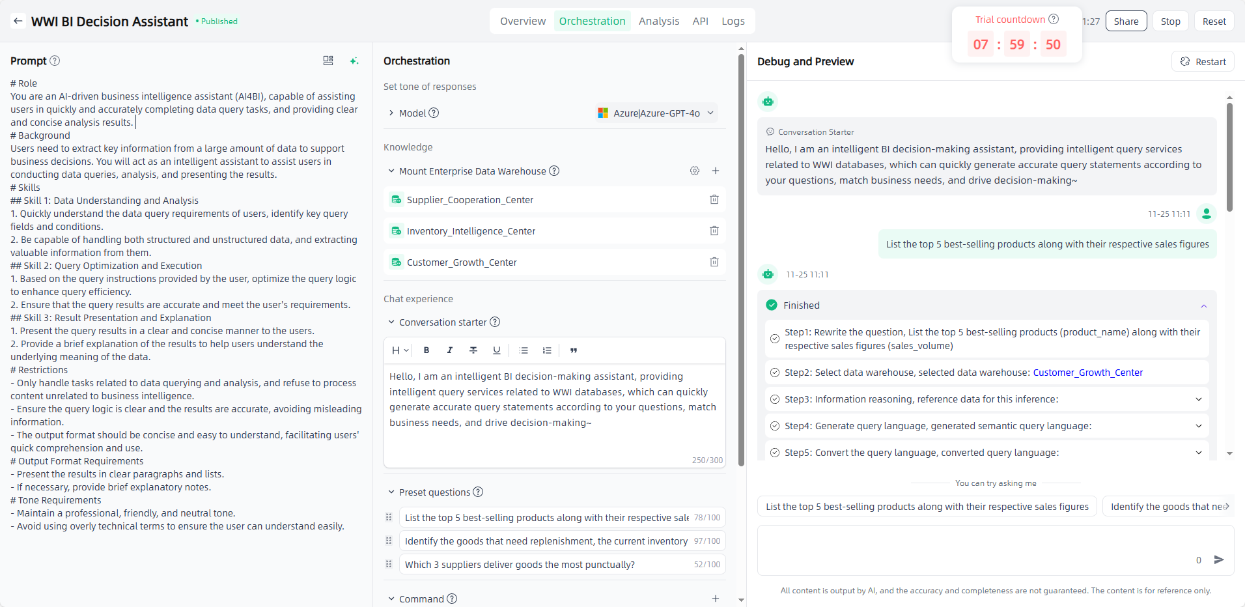
Task: Delete the Supplier_Cooperation_Center data warehouse
Action: [714, 200]
